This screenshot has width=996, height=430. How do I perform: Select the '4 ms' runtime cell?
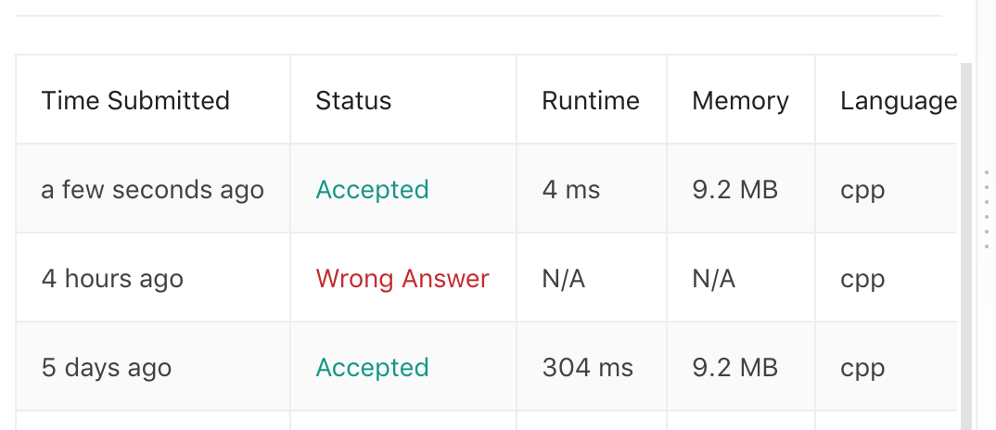click(x=571, y=190)
